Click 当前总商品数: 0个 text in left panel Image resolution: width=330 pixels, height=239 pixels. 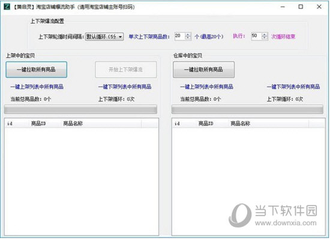pos(31,99)
